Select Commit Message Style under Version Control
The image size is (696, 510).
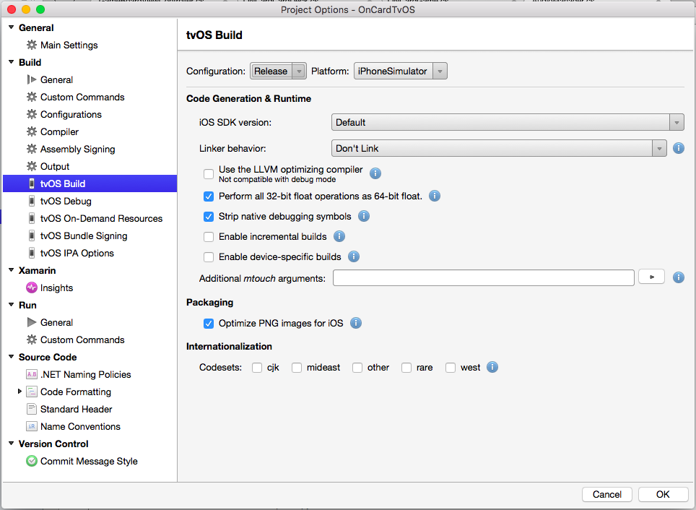point(82,461)
